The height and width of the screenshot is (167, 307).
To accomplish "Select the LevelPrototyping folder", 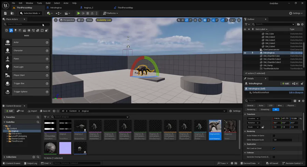I will (x=19, y=136).
